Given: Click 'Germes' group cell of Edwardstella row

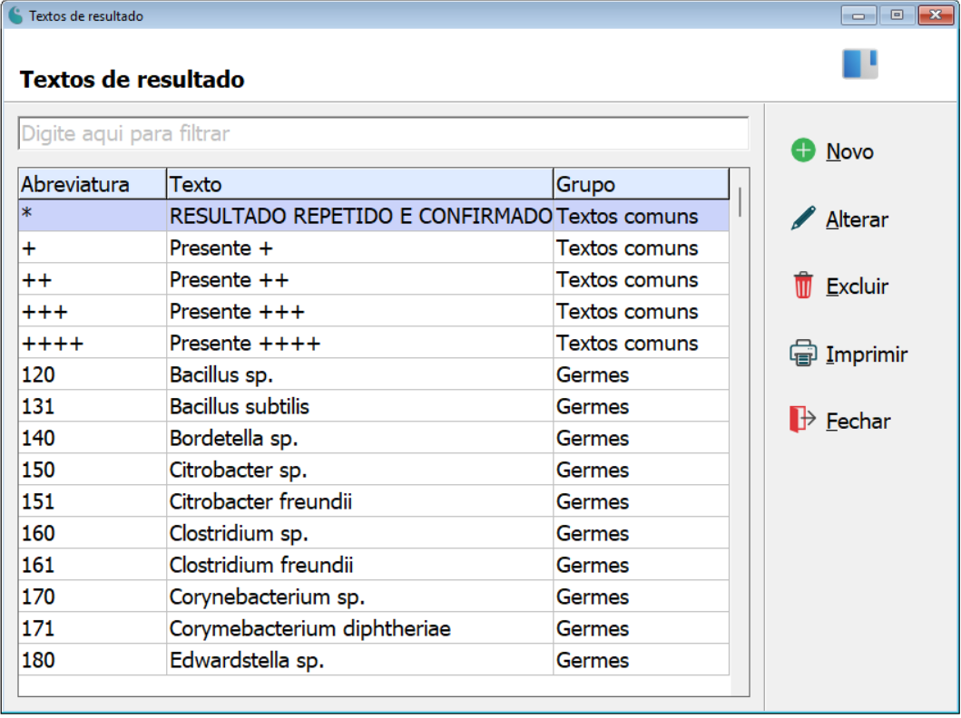Looking at the screenshot, I should (x=641, y=661).
